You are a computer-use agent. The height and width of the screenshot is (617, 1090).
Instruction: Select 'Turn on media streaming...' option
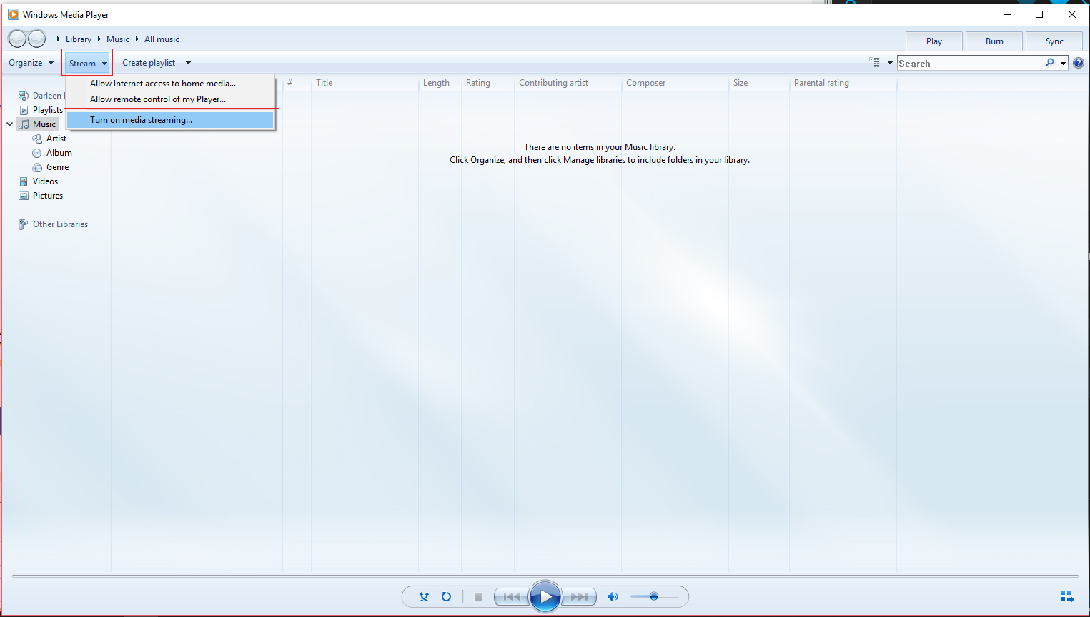tap(141, 120)
